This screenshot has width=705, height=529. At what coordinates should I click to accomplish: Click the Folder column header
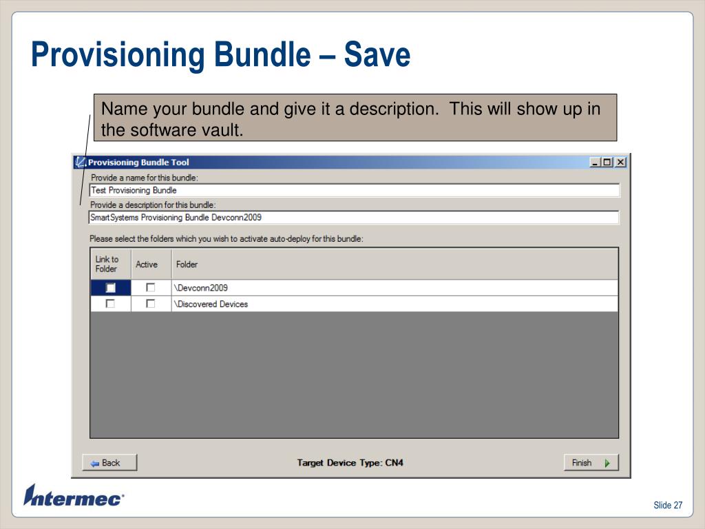[x=394, y=264]
